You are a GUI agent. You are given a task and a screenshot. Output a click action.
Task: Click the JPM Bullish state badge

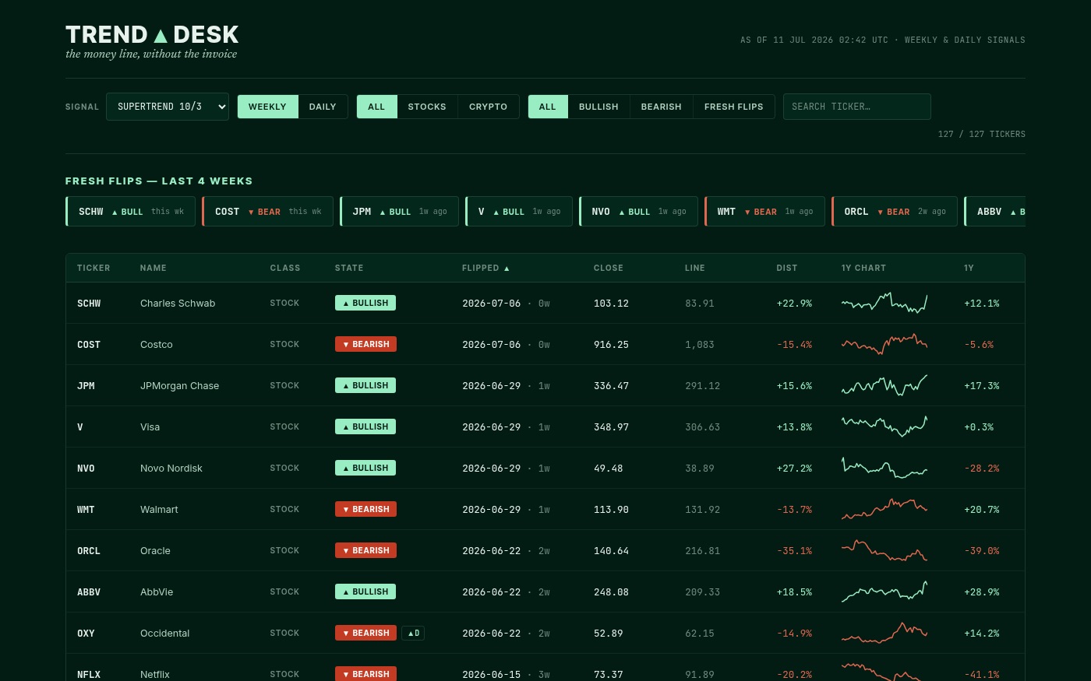pos(365,385)
